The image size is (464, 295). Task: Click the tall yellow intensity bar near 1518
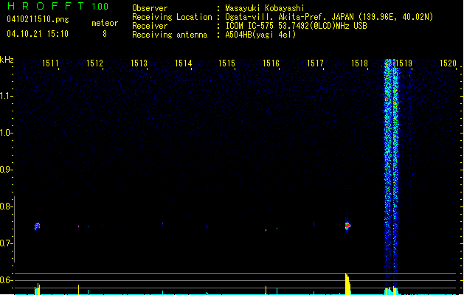tap(347, 284)
